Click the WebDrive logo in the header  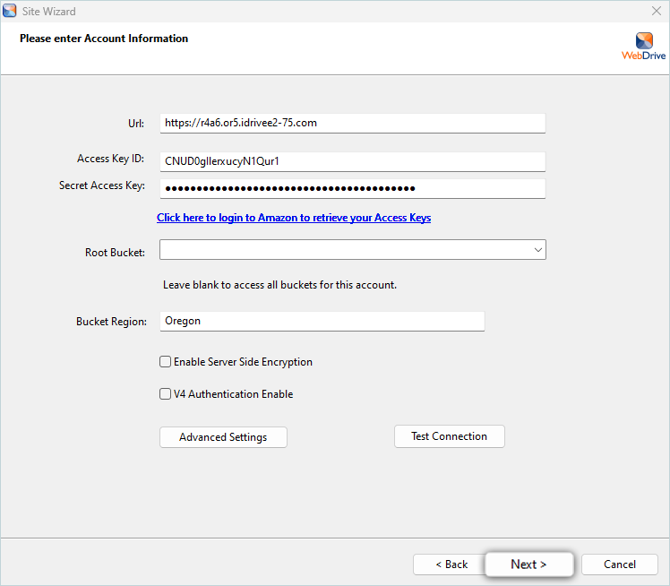click(x=644, y=47)
